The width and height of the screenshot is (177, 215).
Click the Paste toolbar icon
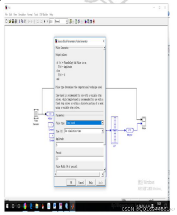coord(25,21)
